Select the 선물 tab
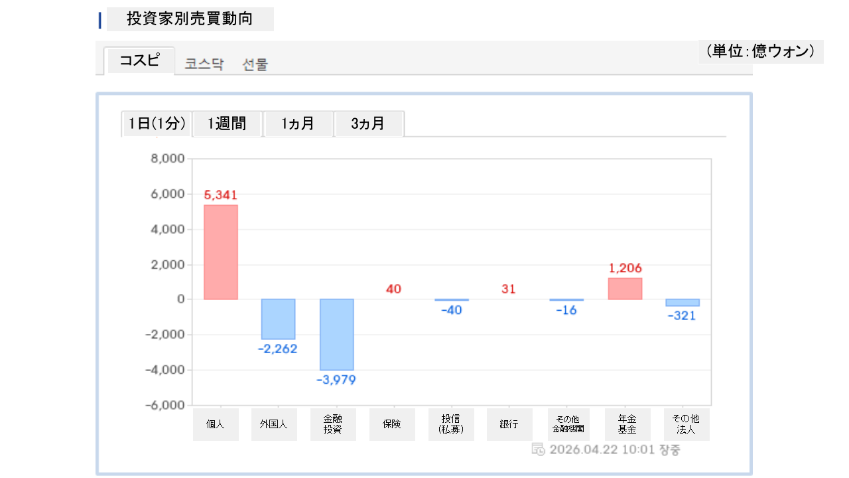The image size is (849, 478). tap(255, 64)
